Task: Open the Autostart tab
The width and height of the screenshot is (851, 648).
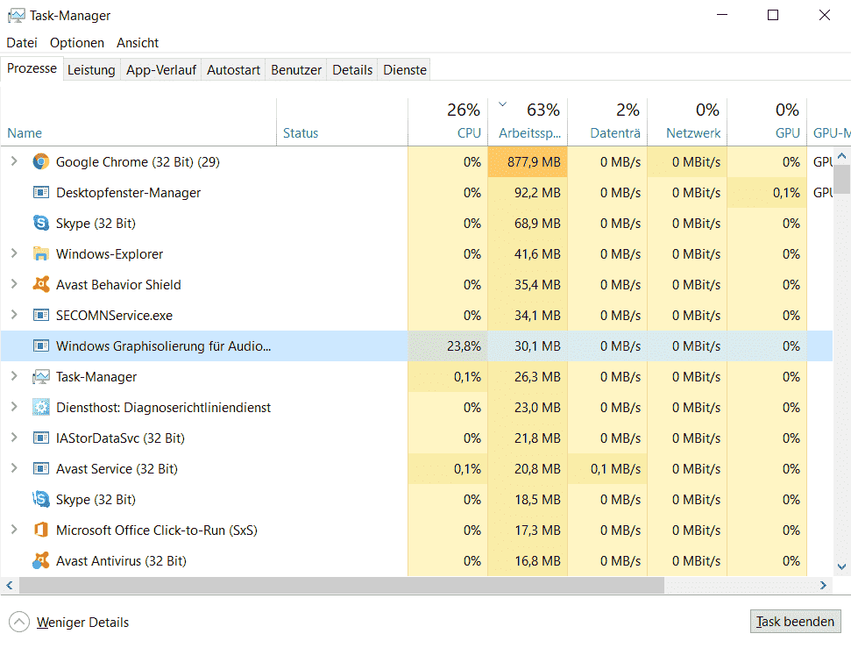Action: 233,70
